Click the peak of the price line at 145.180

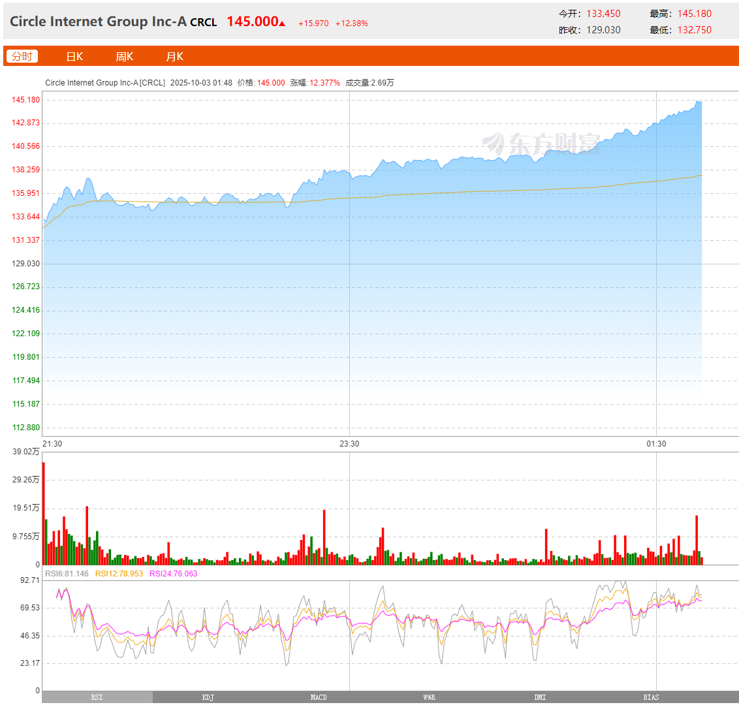(x=697, y=101)
